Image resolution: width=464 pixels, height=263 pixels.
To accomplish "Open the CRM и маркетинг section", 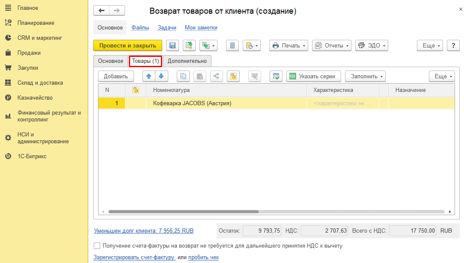I will tap(39, 38).
